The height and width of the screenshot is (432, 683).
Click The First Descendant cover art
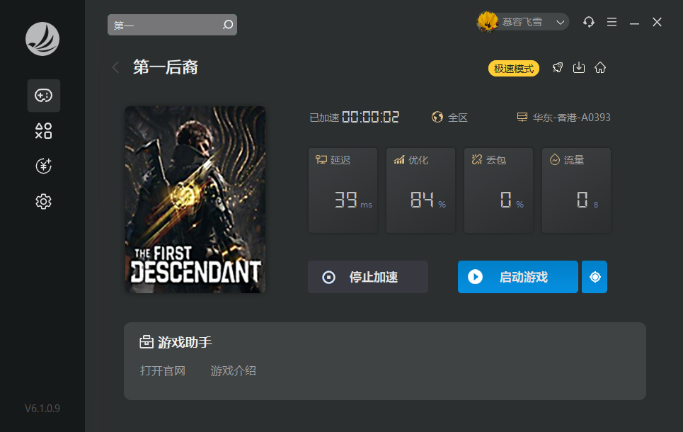coord(195,200)
